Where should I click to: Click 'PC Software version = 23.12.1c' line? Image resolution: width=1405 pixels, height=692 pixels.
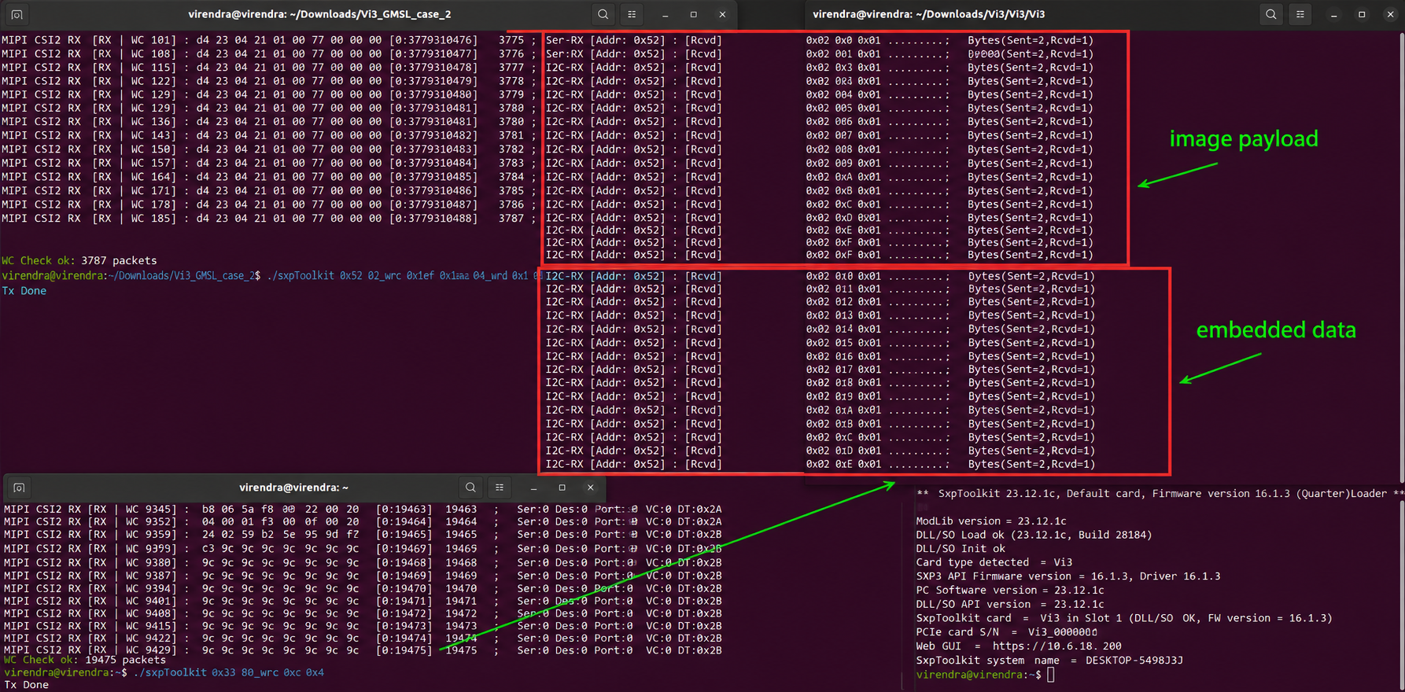click(x=1010, y=590)
